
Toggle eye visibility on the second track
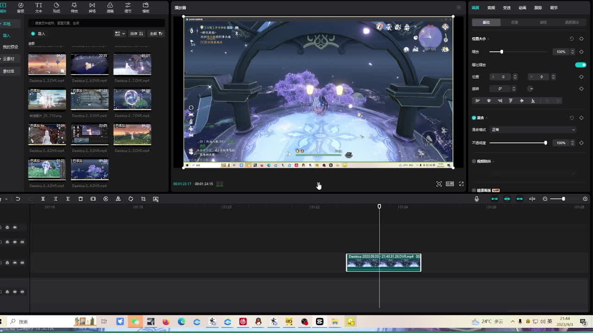click(x=15, y=242)
